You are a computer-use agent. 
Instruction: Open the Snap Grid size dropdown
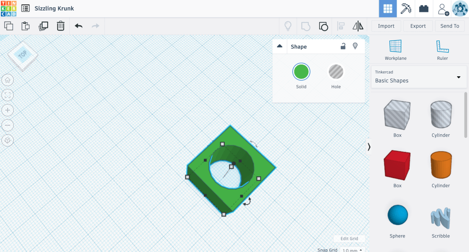tap(353, 250)
